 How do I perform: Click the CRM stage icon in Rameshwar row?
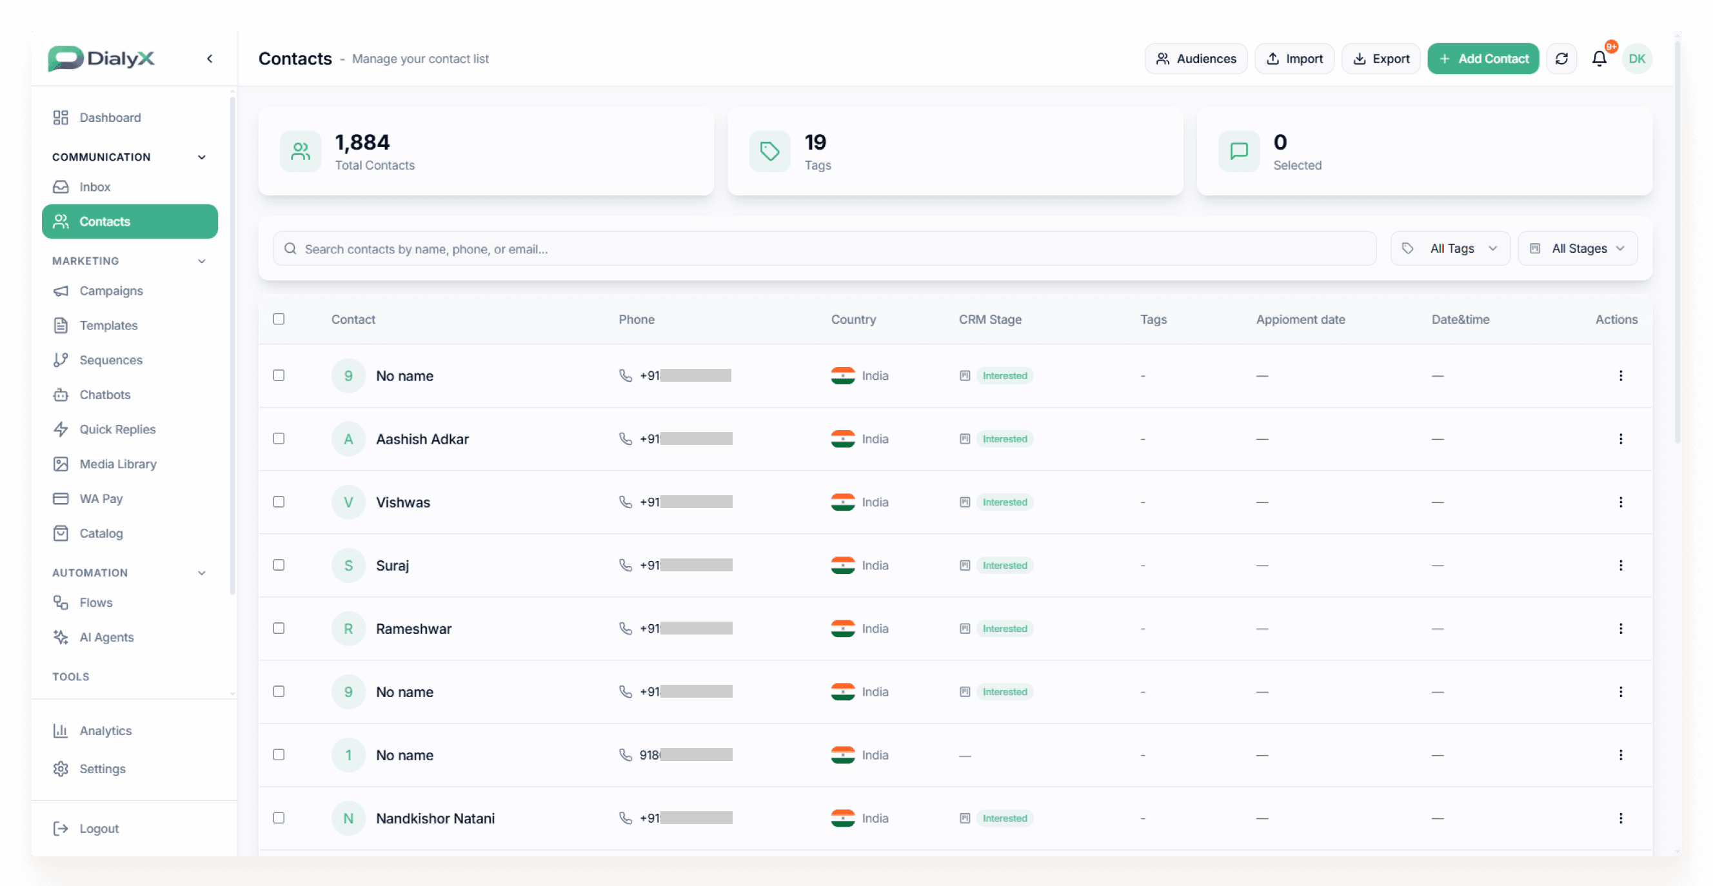[x=964, y=628]
